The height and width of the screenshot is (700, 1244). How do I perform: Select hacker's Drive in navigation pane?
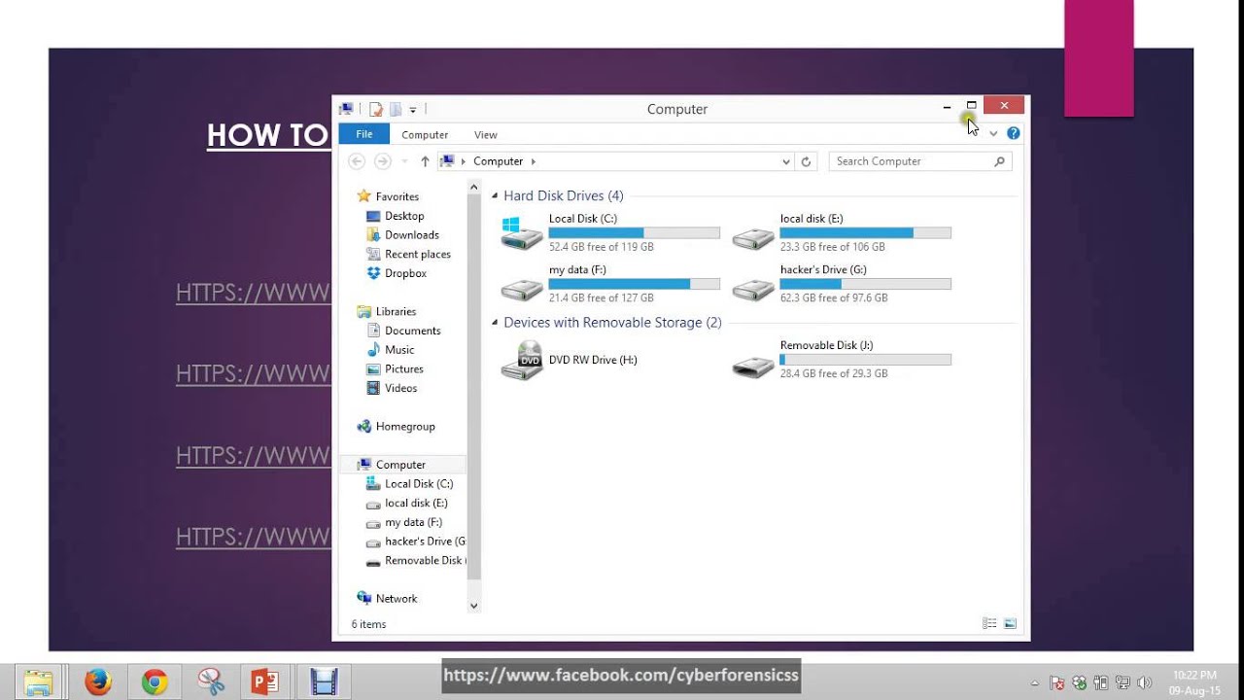pyautogui.click(x=424, y=542)
